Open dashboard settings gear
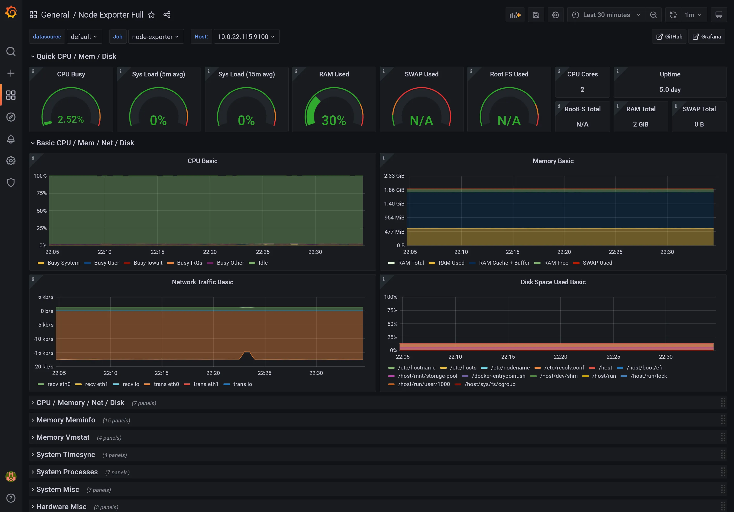 pyautogui.click(x=556, y=15)
